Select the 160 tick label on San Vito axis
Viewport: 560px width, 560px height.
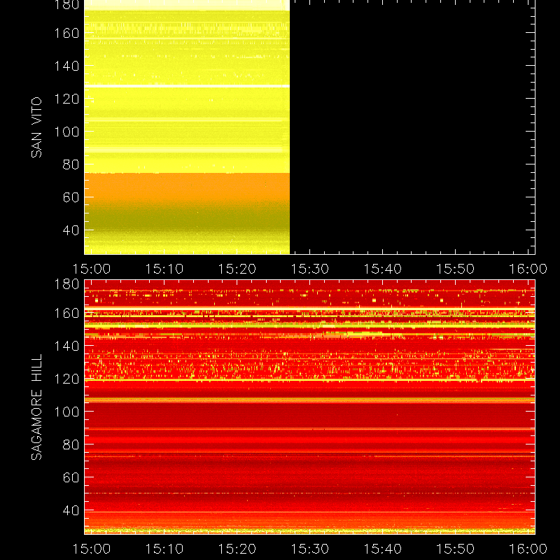pos(66,33)
